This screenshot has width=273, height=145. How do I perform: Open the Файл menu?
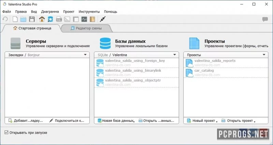point(6,12)
